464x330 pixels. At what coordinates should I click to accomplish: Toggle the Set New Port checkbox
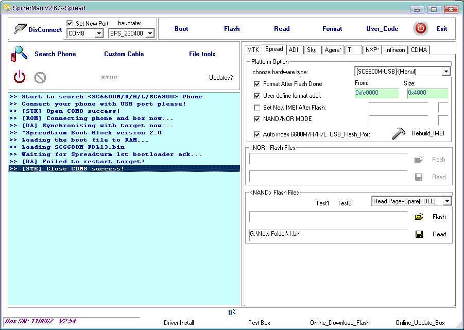[x=70, y=23]
